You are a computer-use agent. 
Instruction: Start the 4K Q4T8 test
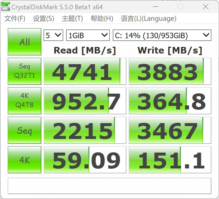(x=25, y=101)
